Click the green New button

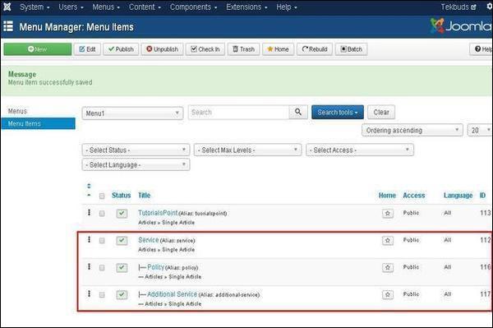[x=38, y=49]
